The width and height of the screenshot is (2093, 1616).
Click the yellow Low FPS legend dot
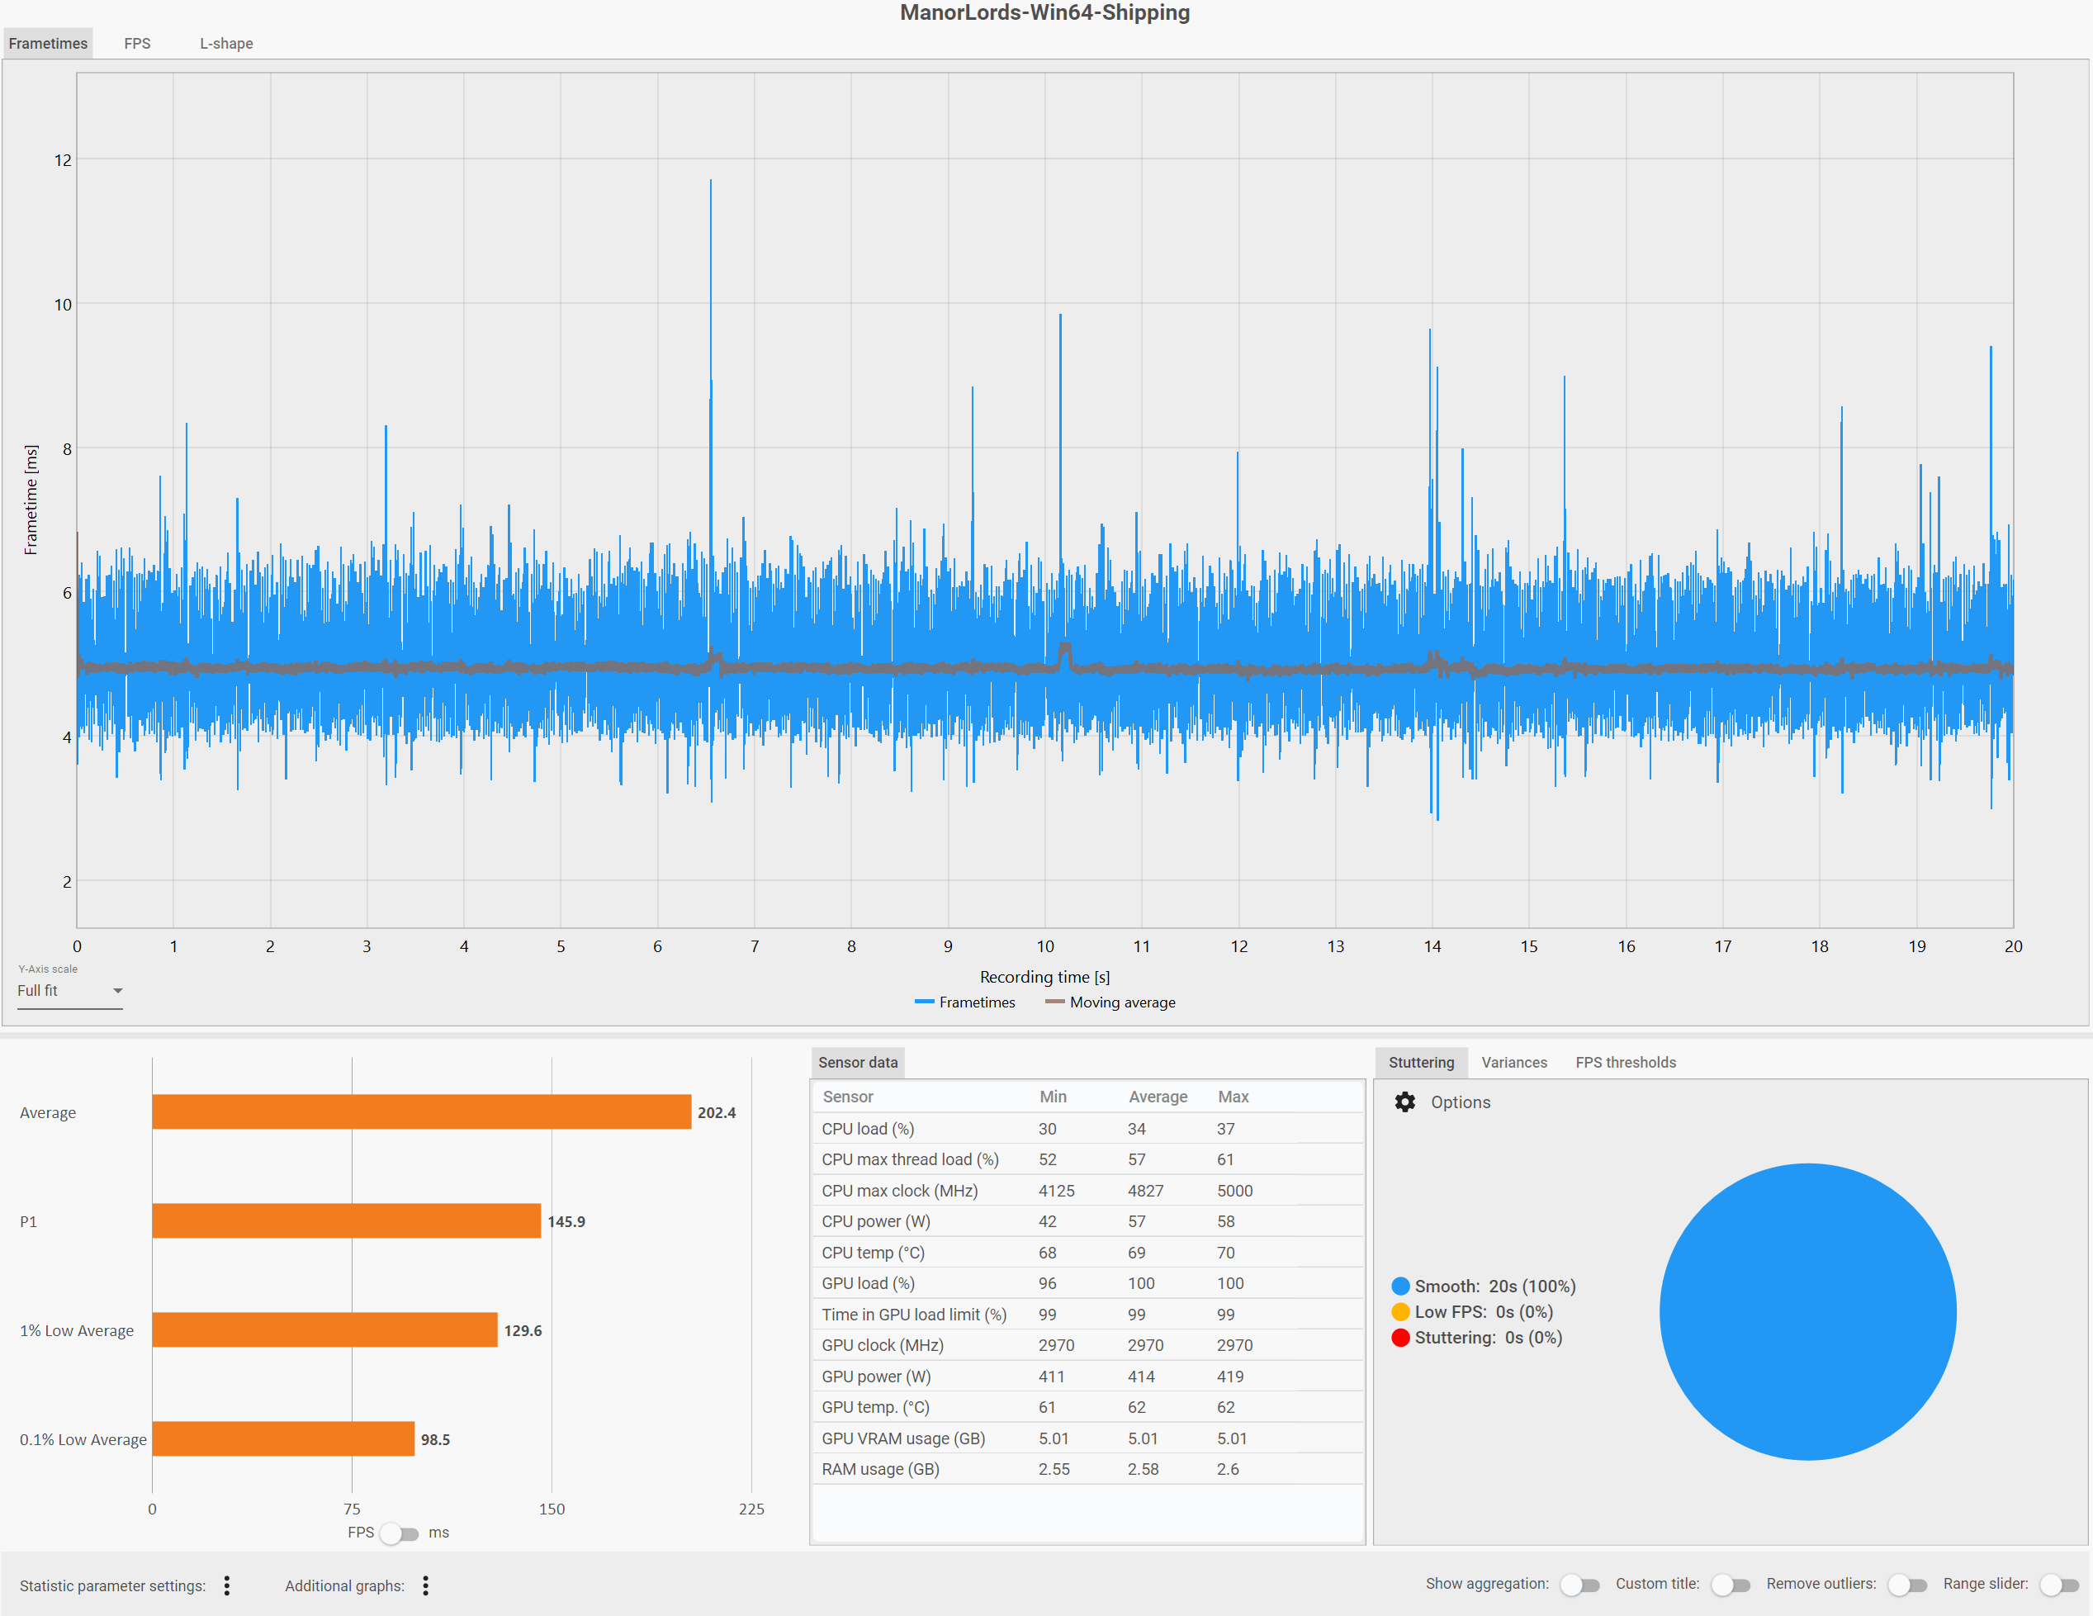coord(1400,1312)
